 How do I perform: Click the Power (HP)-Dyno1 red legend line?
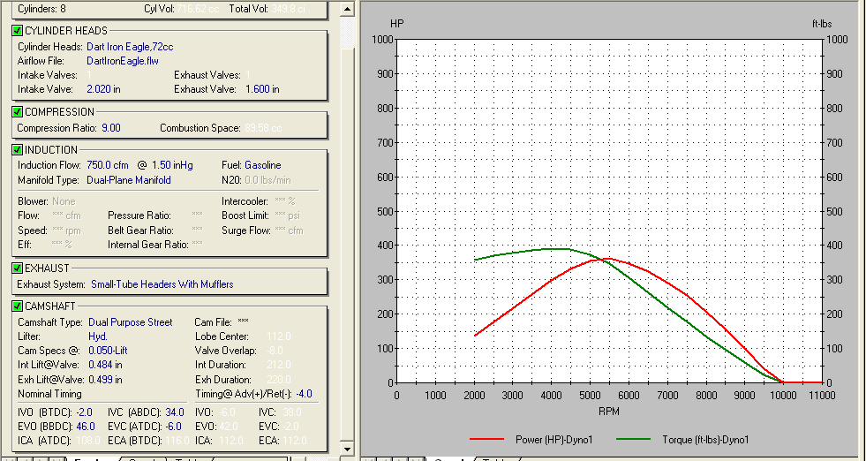[x=488, y=439]
